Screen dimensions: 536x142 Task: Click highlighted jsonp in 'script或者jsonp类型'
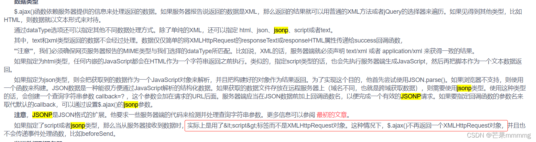[78, 125]
